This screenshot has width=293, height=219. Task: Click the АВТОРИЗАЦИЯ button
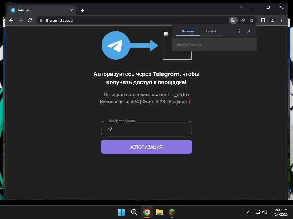[x=146, y=147]
